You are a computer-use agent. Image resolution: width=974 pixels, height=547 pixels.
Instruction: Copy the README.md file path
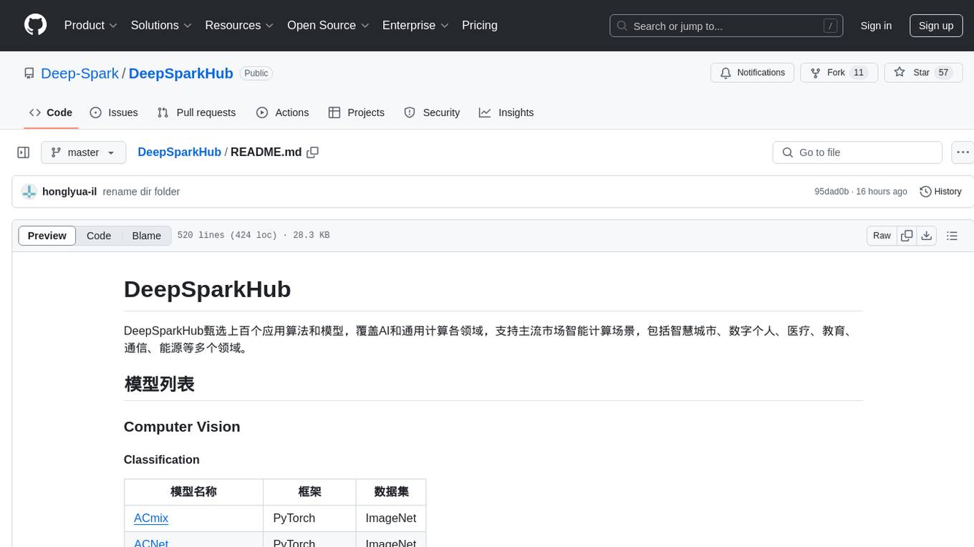[x=312, y=153]
